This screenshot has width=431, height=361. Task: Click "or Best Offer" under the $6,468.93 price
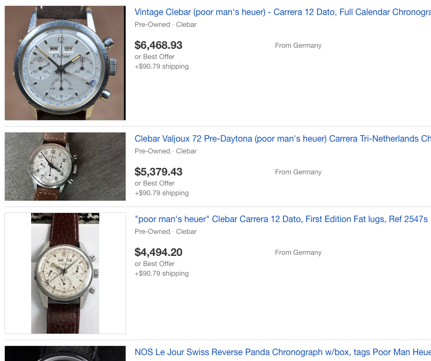tap(155, 56)
